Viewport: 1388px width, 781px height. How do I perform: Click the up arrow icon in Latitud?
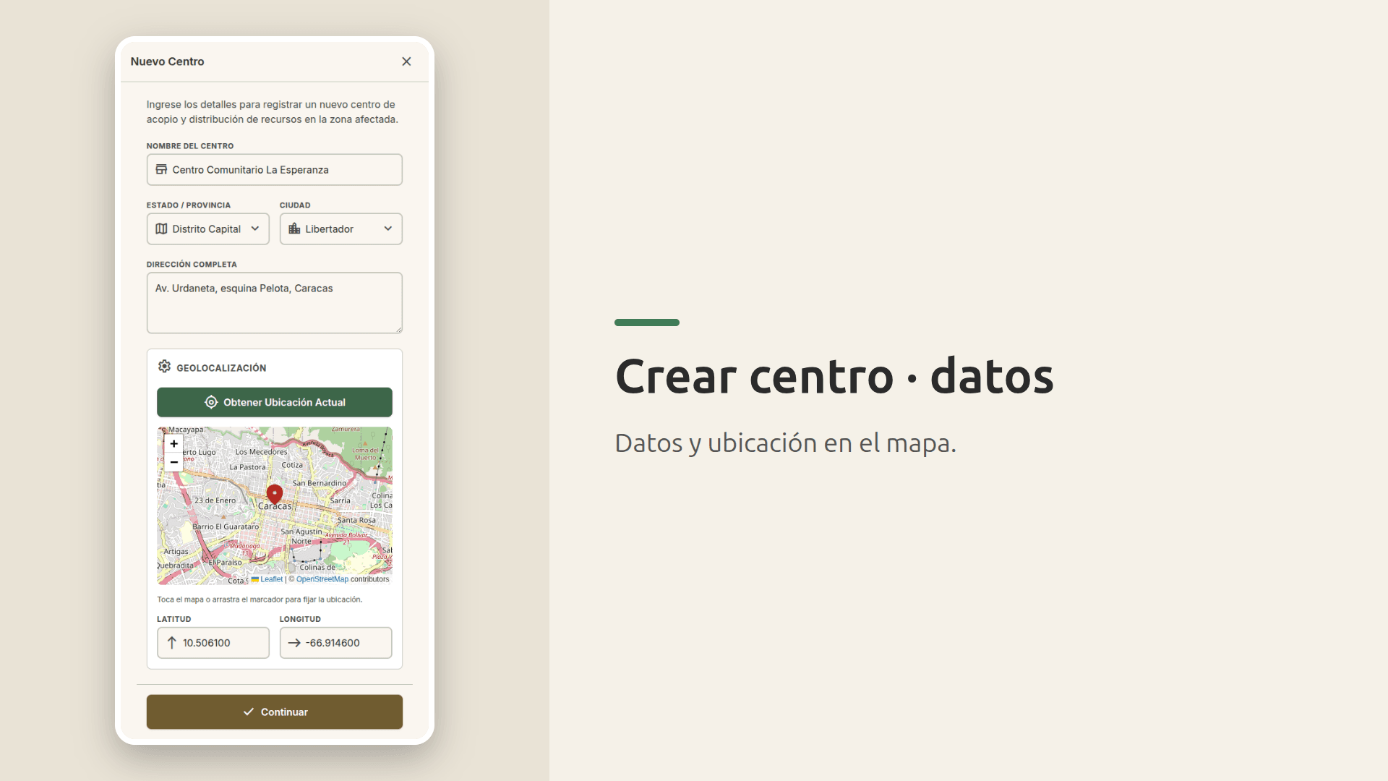tap(172, 642)
